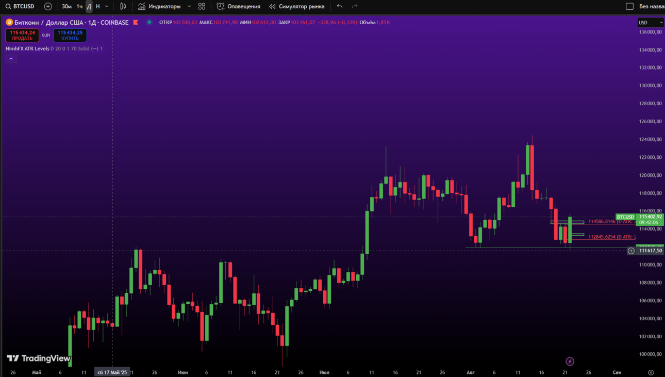The image size is (665, 377).
Task: Click the add symbol plus icon
Action: [48, 6]
